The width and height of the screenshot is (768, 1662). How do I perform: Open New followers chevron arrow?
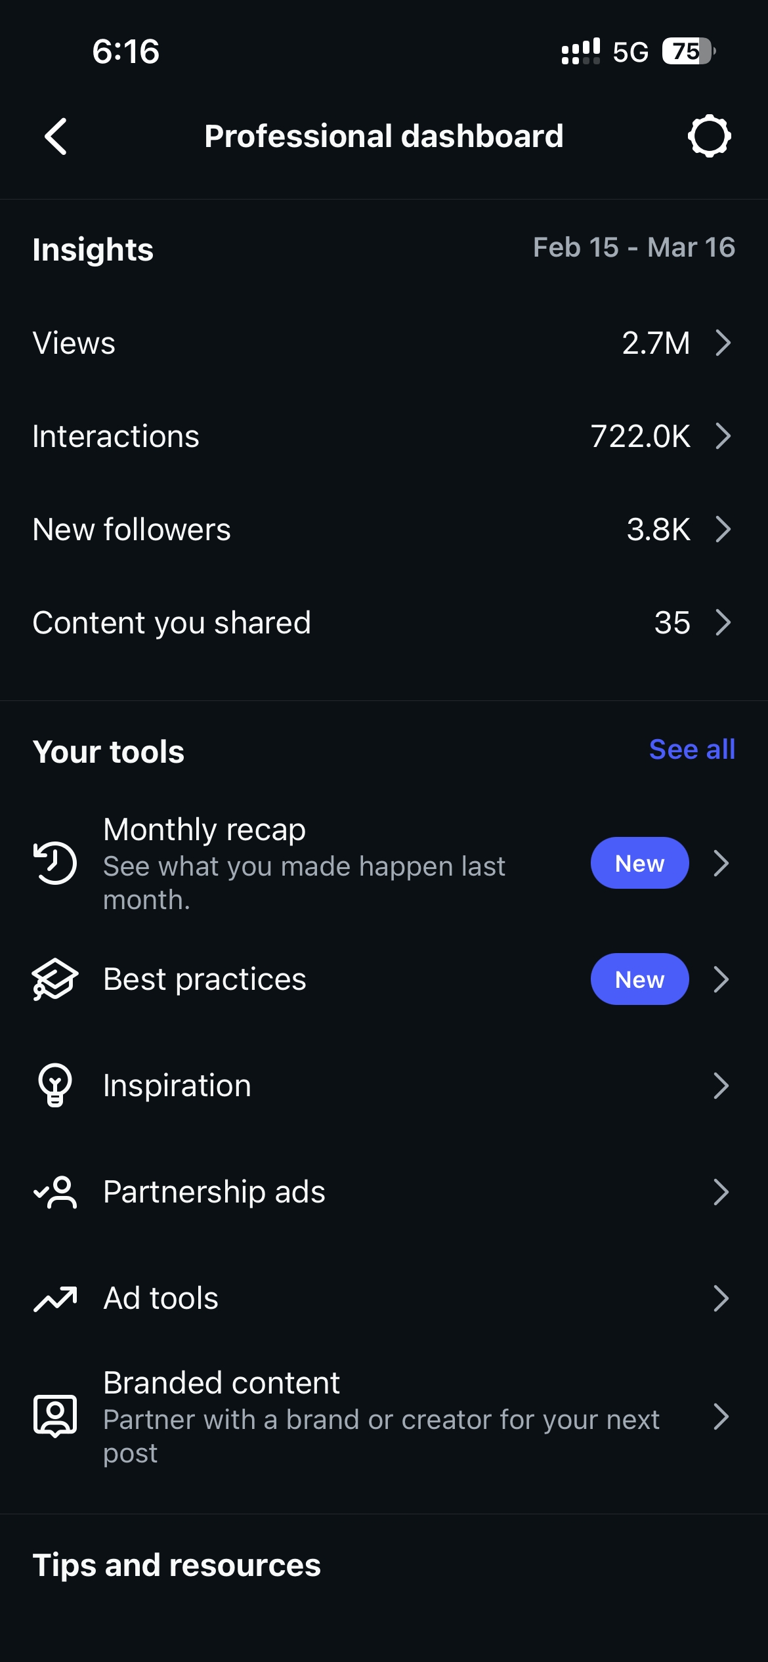(x=723, y=529)
